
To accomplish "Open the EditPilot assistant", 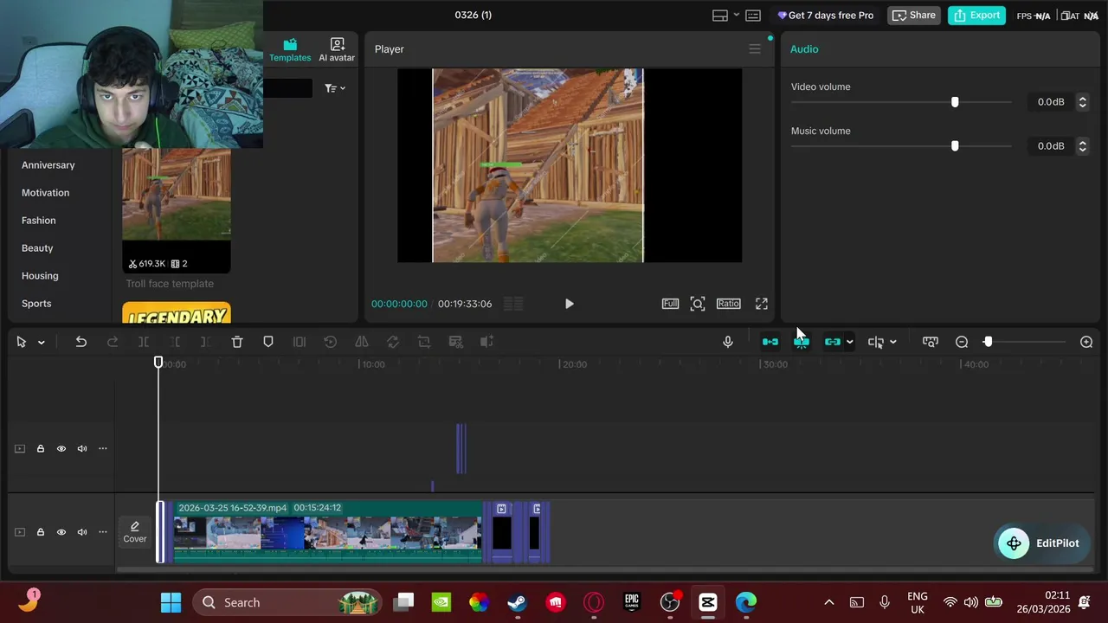I will tap(1040, 543).
